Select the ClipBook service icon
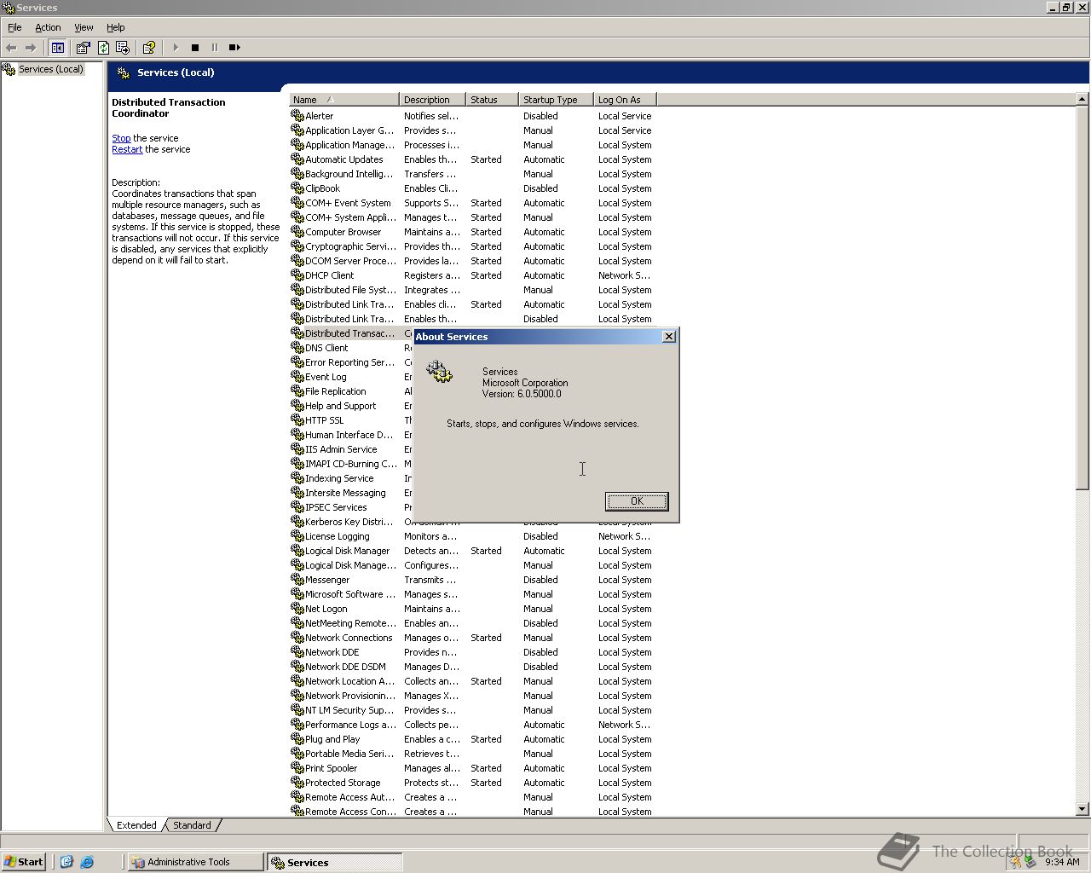The width and height of the screenshot is (1091, 873). click(297, 188)
